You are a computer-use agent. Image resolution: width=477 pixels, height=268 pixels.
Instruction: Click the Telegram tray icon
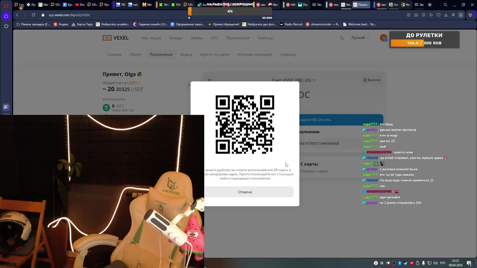[388, 263]
